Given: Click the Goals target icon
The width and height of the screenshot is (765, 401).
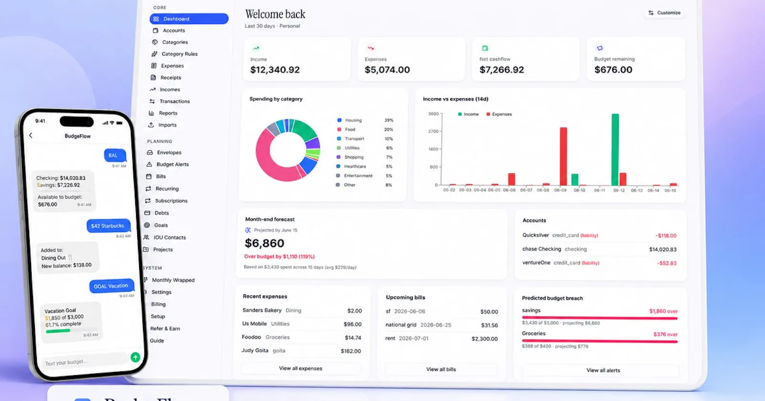Looking at the screenshot, I should pos(147,225).
